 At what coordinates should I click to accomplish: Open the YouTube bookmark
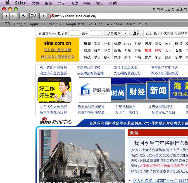point(95,24)
